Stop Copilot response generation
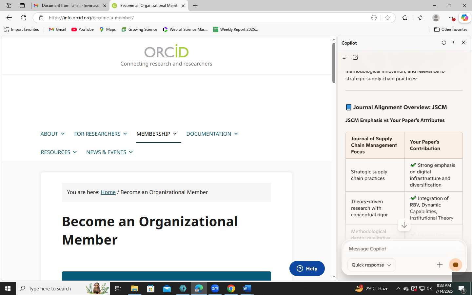 pyautogui.click(x=456, y=265)
